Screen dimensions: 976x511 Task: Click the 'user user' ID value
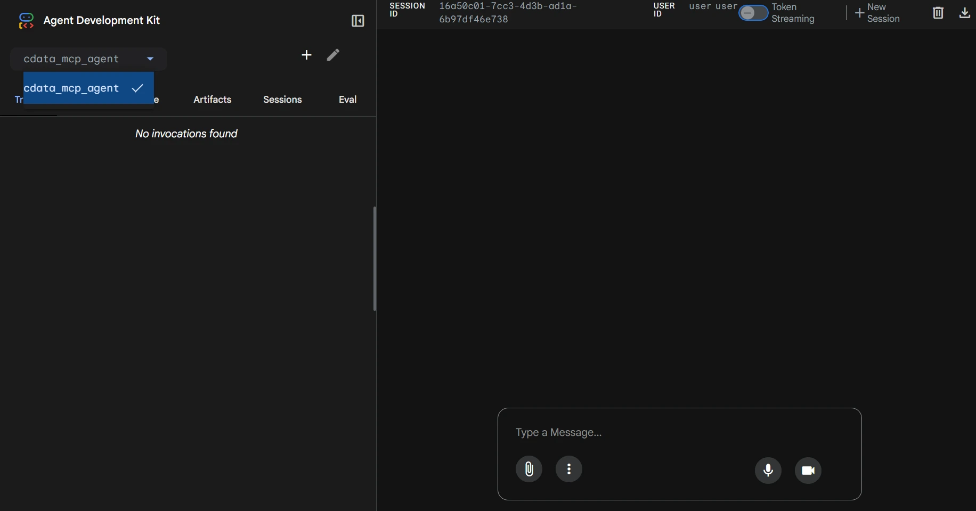[x=713, y=6]
